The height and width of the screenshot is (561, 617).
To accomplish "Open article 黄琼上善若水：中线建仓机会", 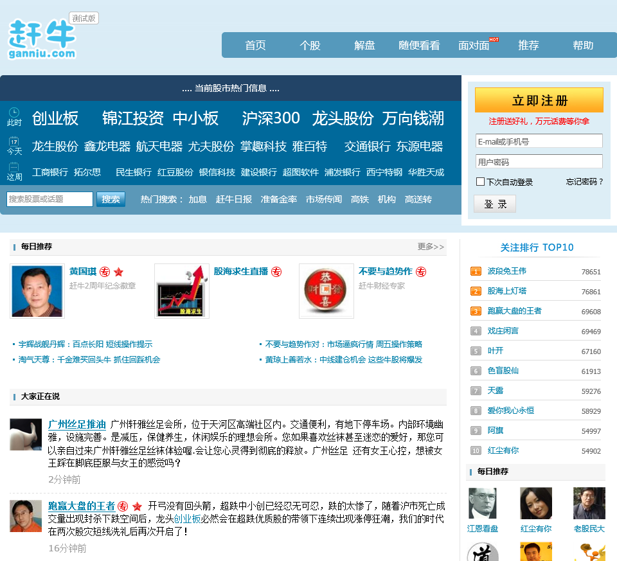I will [343, 360].
